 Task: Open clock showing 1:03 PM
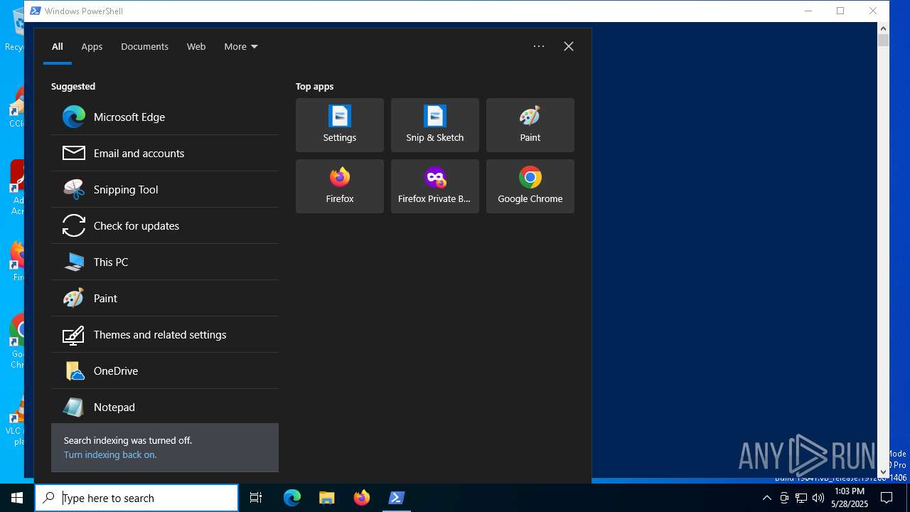point(850,498)
